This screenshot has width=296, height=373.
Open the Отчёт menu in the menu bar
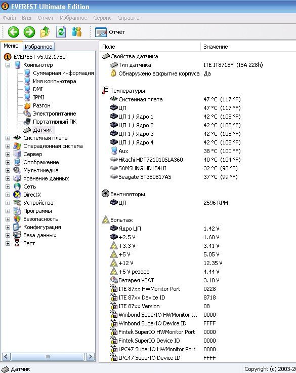pos(46,18)
